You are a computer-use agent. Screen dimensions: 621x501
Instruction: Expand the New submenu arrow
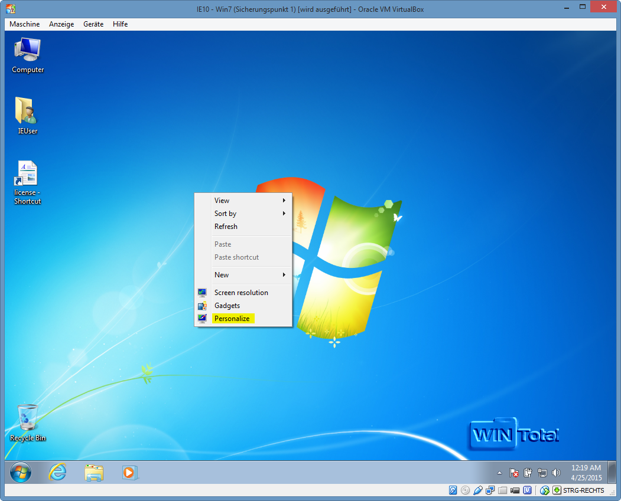284,275
